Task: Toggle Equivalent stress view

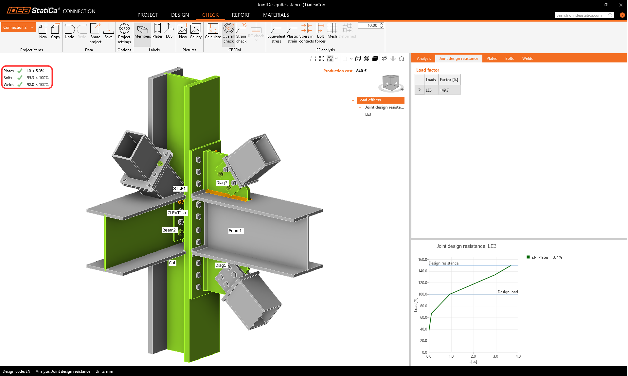Action: click(x=276, y=33)
